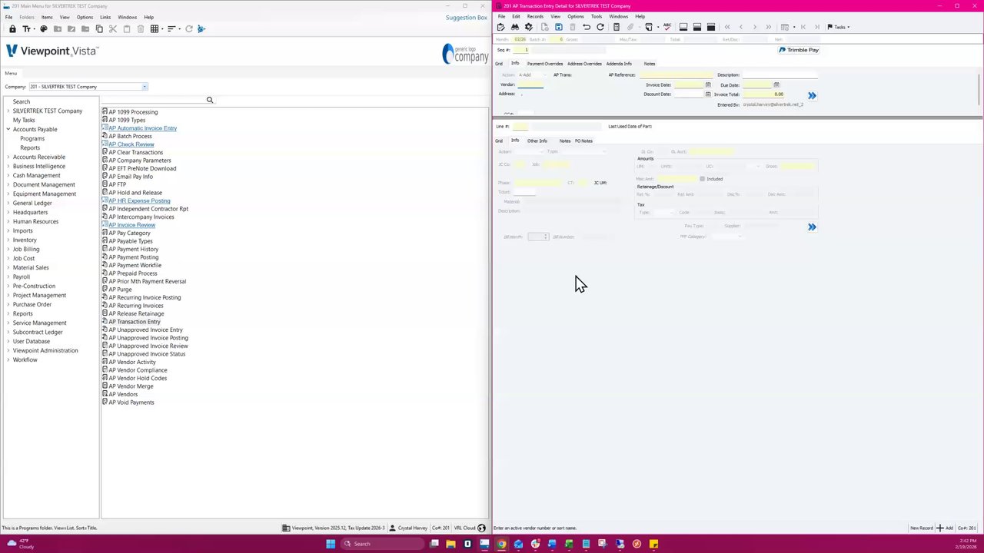The width and height of the screenshot is (984, 553).
Task: Open the AP Check Review link
Action: pyautogui.click(x=131, y=144)
